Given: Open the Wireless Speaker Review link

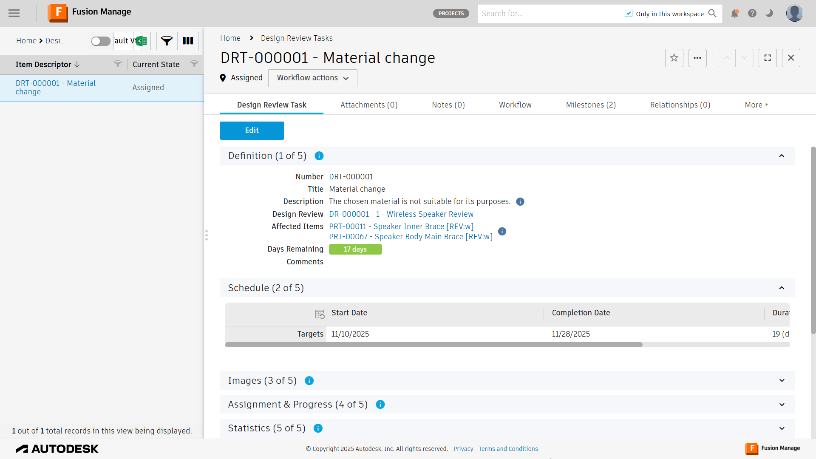Looking at the screenshot, I should 401,214.
